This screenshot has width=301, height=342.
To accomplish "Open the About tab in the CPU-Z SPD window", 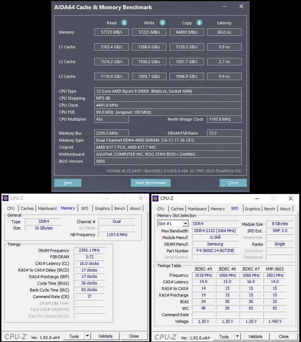I will click(285, 209).
